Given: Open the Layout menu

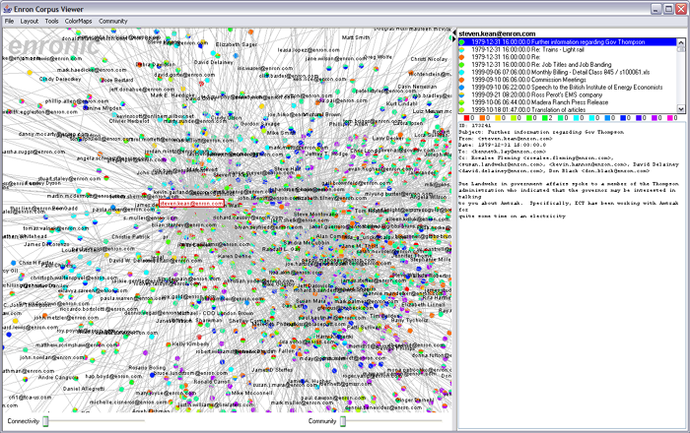Looking at the screenshot, I should click(30, 21).
